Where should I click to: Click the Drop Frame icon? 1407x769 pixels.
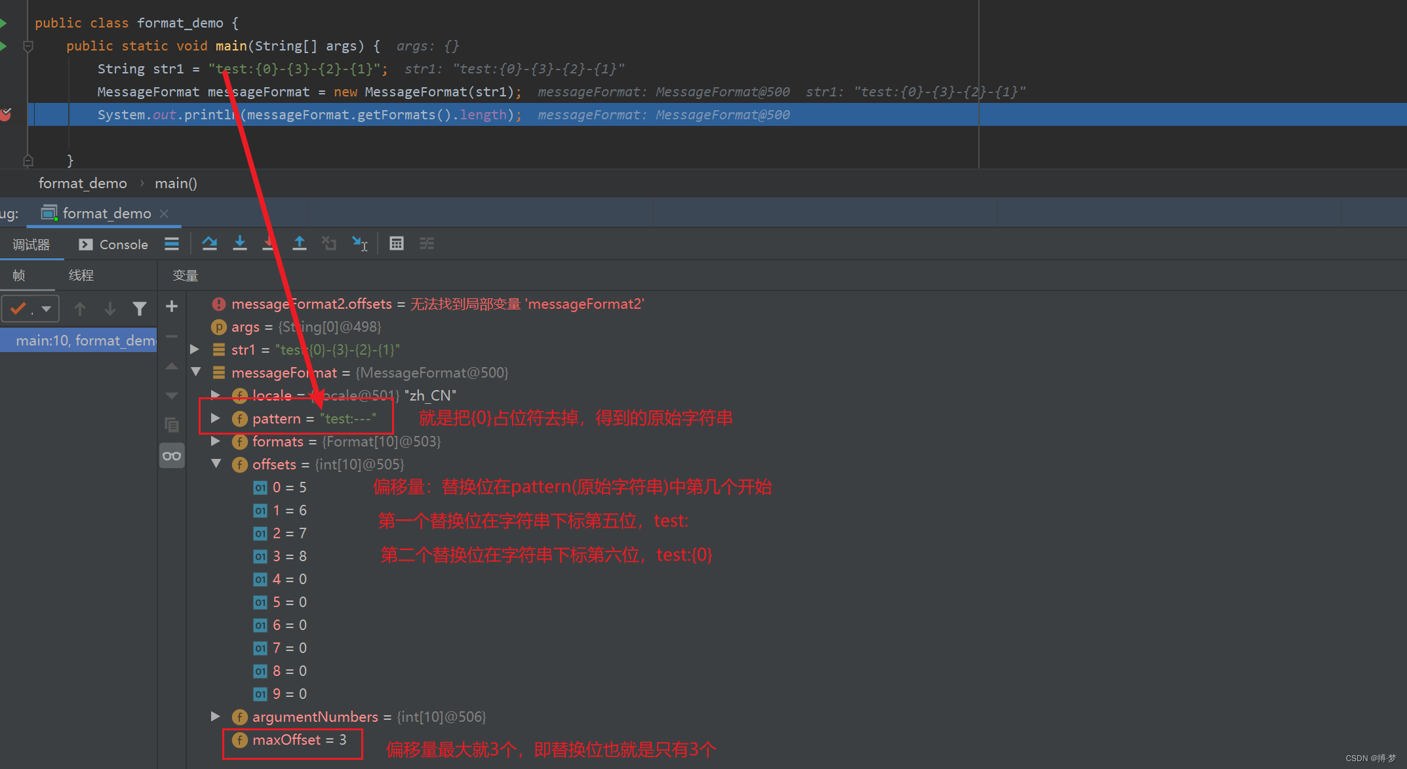click(329, 244)
